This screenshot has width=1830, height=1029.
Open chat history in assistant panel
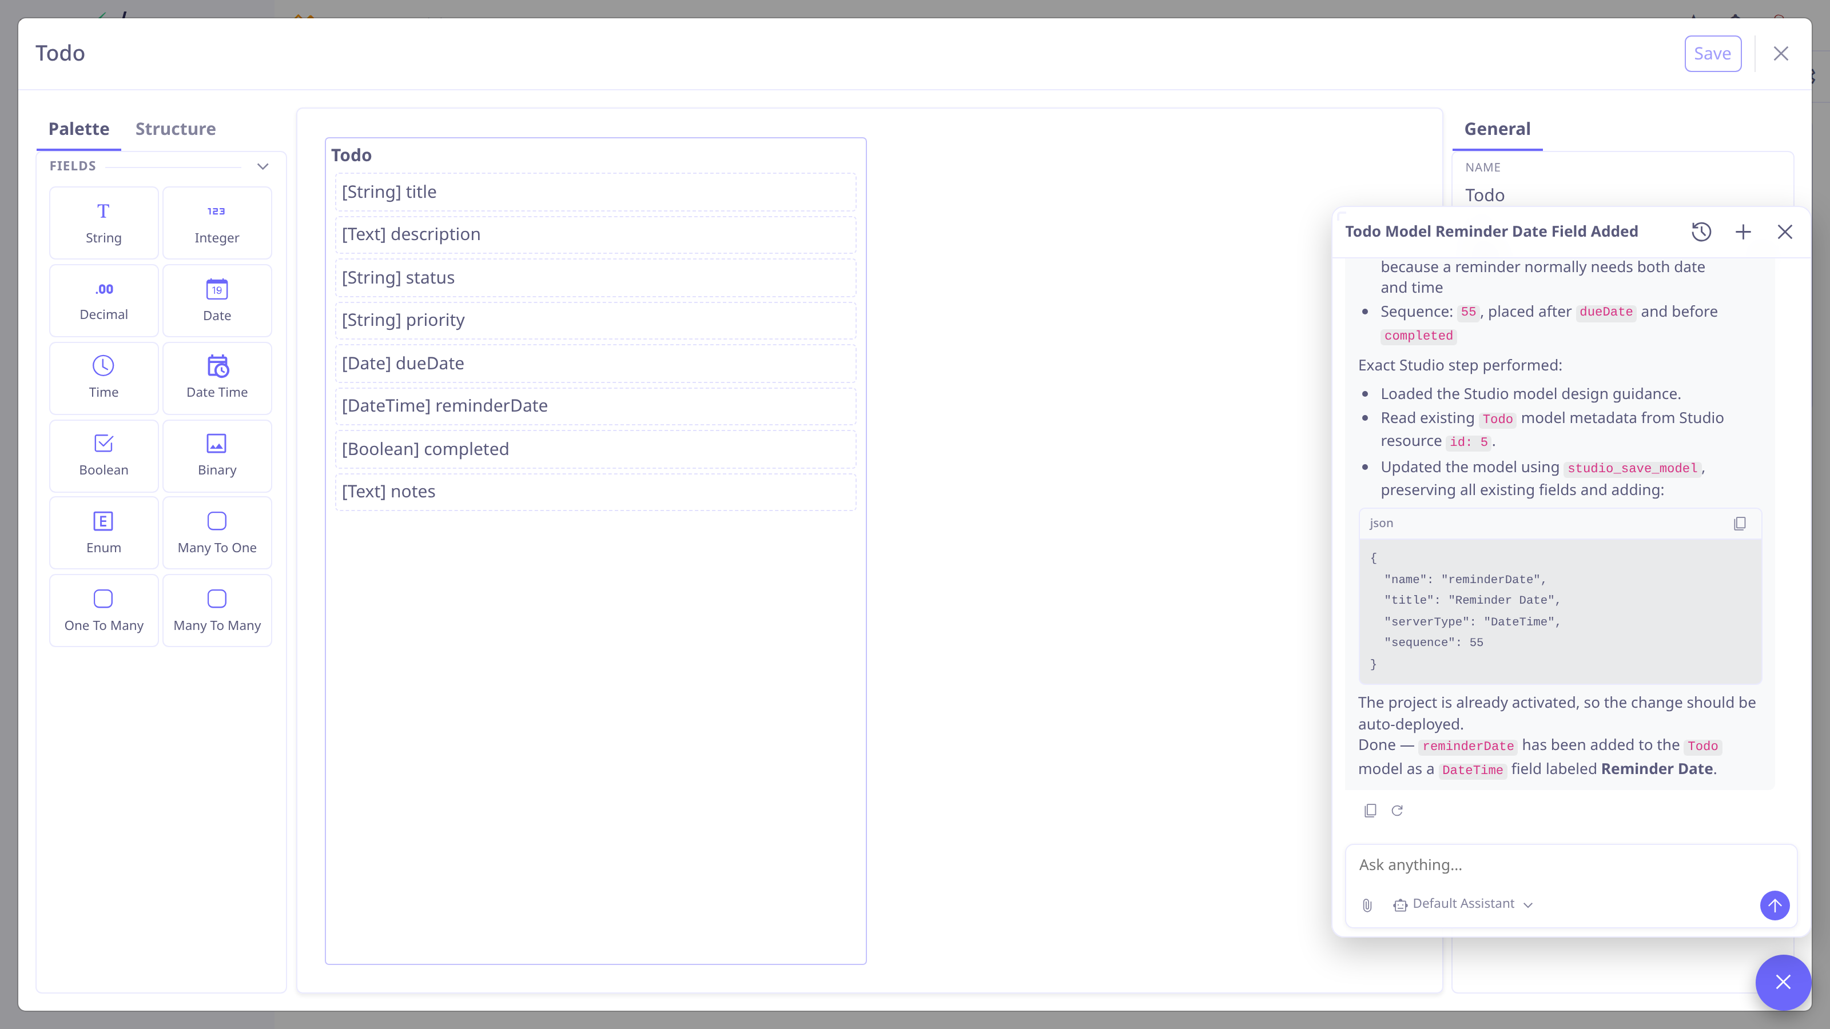(x=1701, y=232)
